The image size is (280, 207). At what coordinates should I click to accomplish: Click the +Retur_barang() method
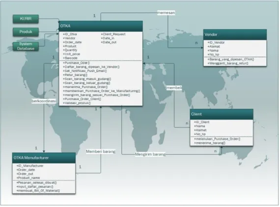pos(75,75)
